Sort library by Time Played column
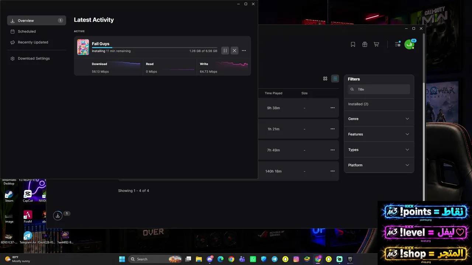This screenshot has width=472, height=265. [274, 93]
